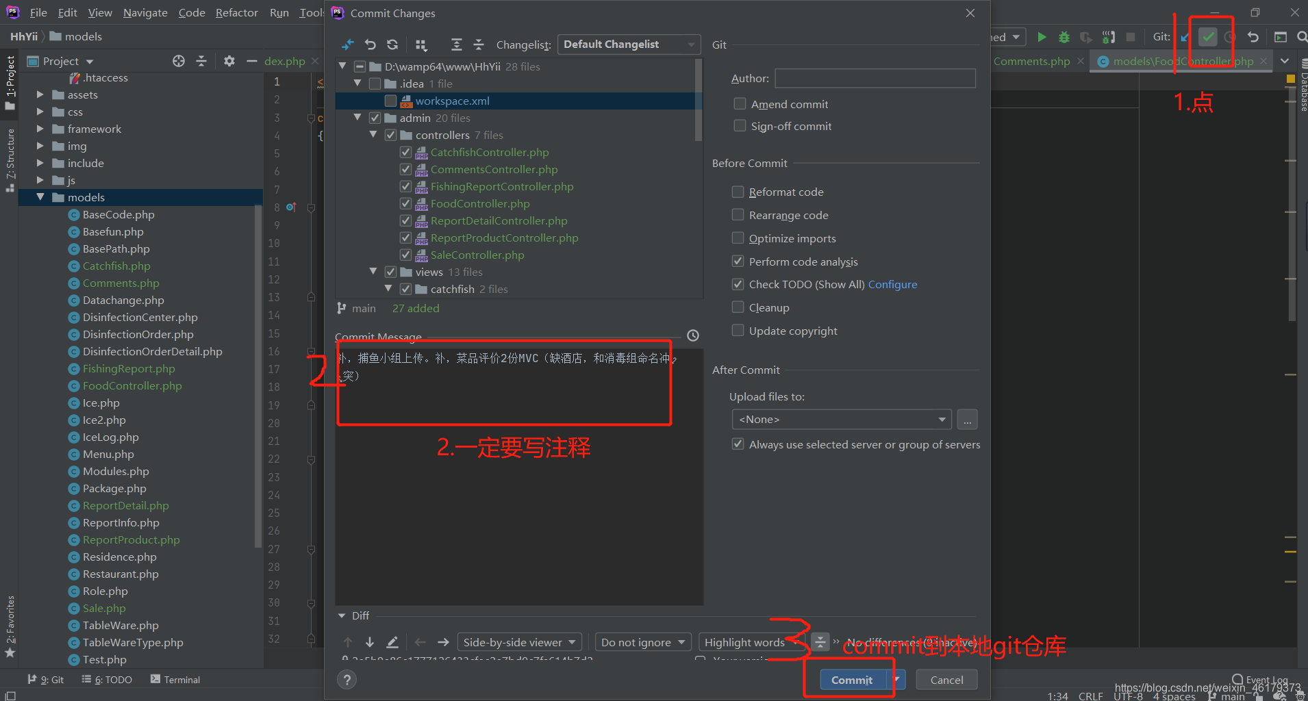Click the help question mark icon
Image resolution: width=1308 pixels, height=701 pixels.
coord(347,679)
